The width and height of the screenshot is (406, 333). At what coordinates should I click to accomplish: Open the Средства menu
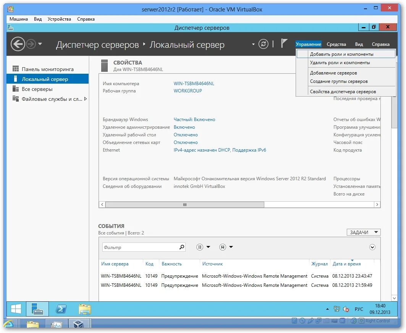[x=336, y=44]
